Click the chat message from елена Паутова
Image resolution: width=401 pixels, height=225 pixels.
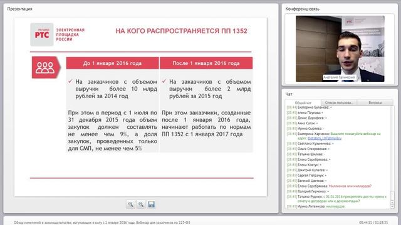pos(305,112)
